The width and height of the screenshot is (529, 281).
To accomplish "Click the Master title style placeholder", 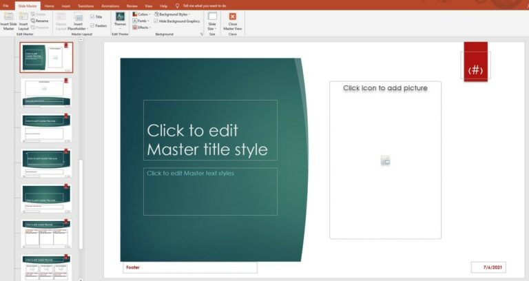I will click(210, 130).
